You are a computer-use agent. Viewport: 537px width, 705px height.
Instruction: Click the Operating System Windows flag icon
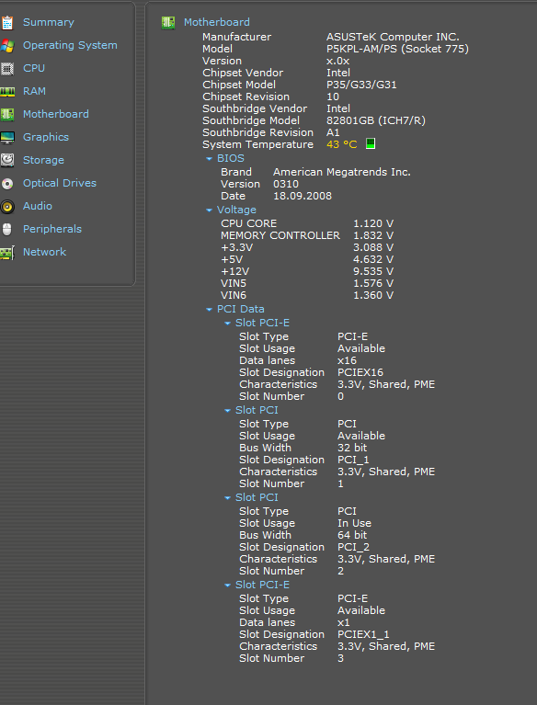pyautogui.click(x=7, y=45)
